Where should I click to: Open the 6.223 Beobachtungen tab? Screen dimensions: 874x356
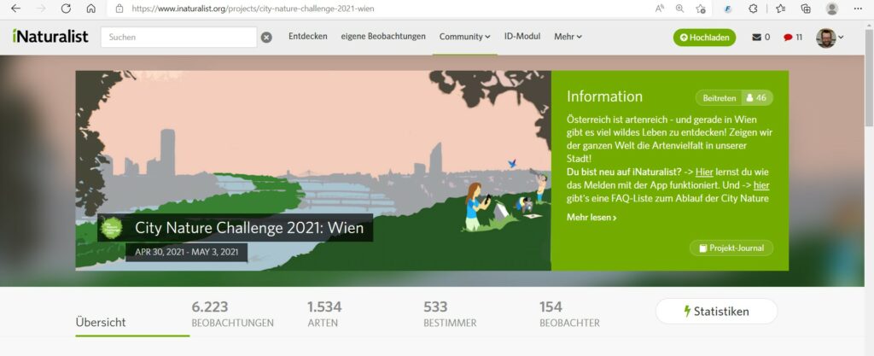pyautogui.click(x=232, y=314)
